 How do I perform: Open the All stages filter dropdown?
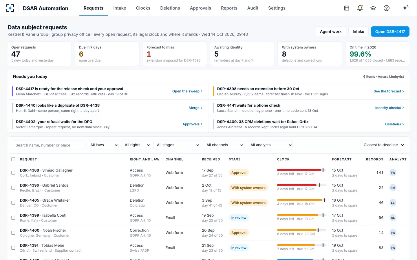pyautogui.click(x=177, y=145)
